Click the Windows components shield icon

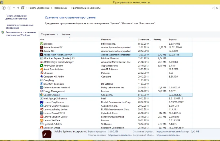3,32
